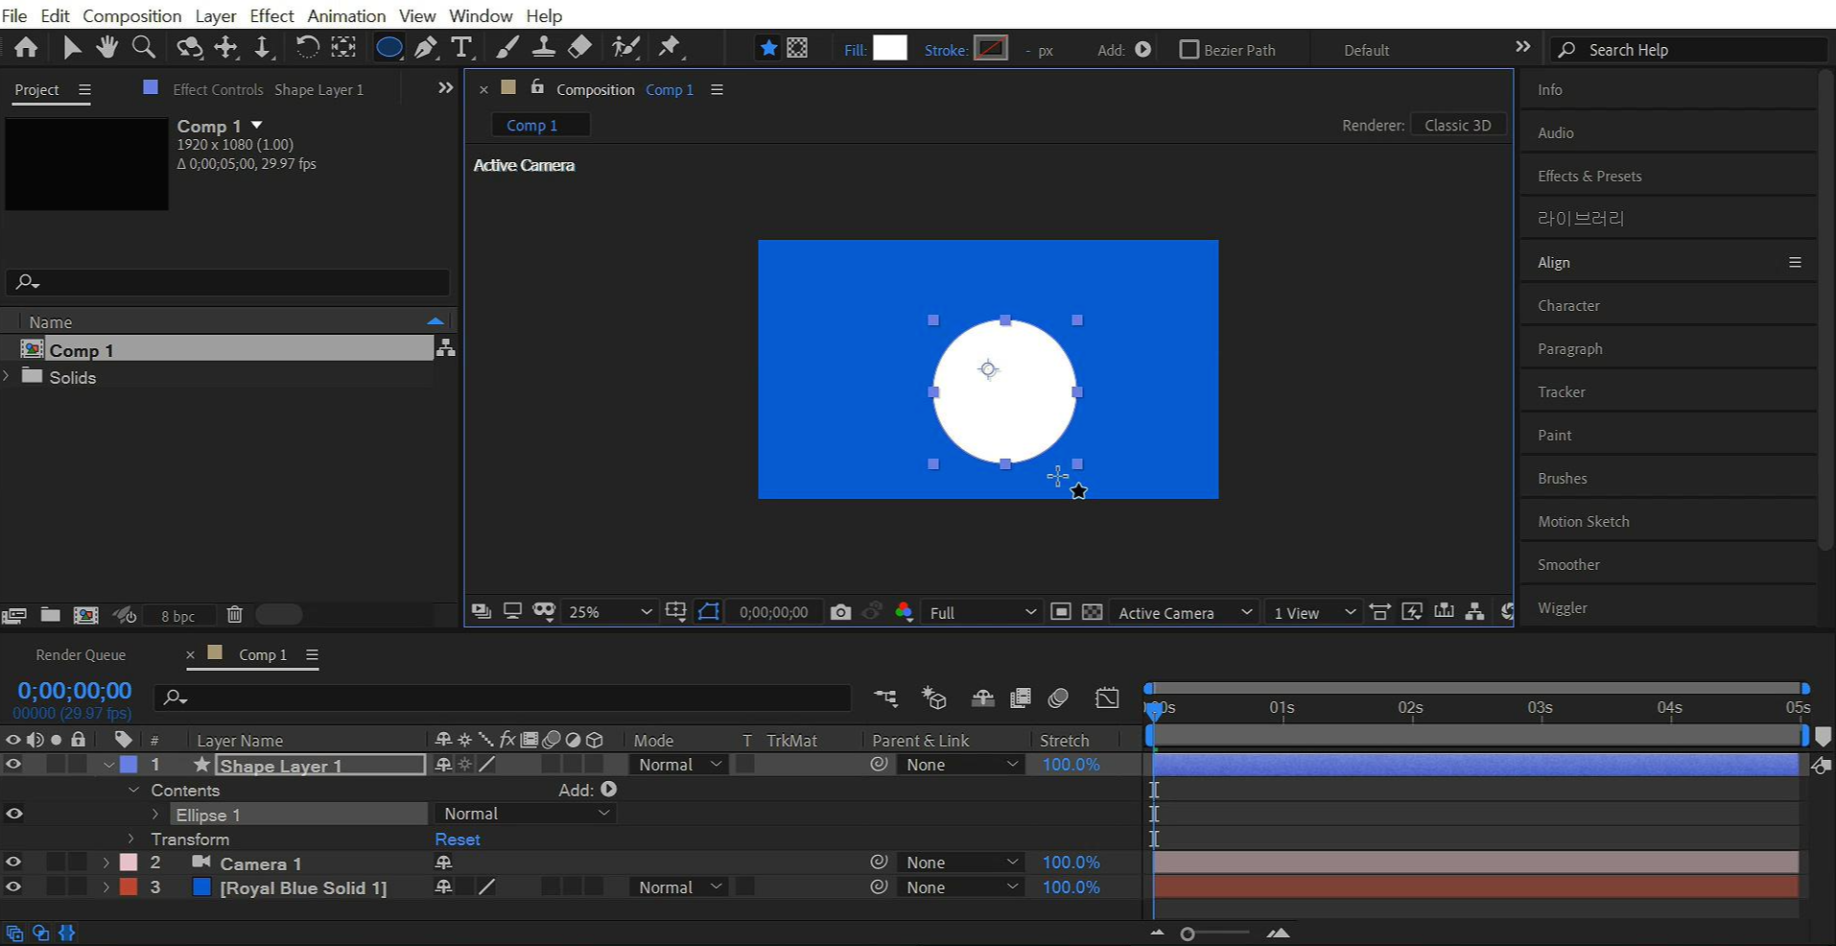Click the Draft 3D timeline icon
The width and height of the screenshot is (1836, 946).
pos(933,698)
